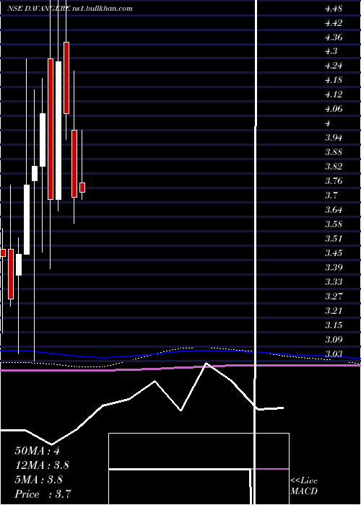Click the peak of the white indicator line
This screenshot has height=505, width=361.
point(206,364)
